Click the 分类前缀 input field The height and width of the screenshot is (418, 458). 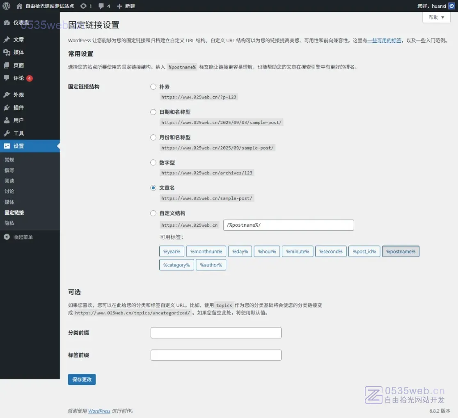pos(216,333)
